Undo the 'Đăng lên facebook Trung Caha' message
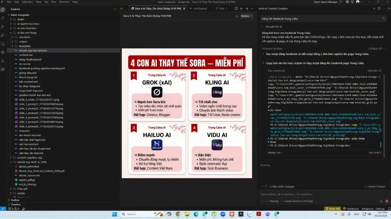The height and width of the screenshot is (219, 391). pos(384,19)
